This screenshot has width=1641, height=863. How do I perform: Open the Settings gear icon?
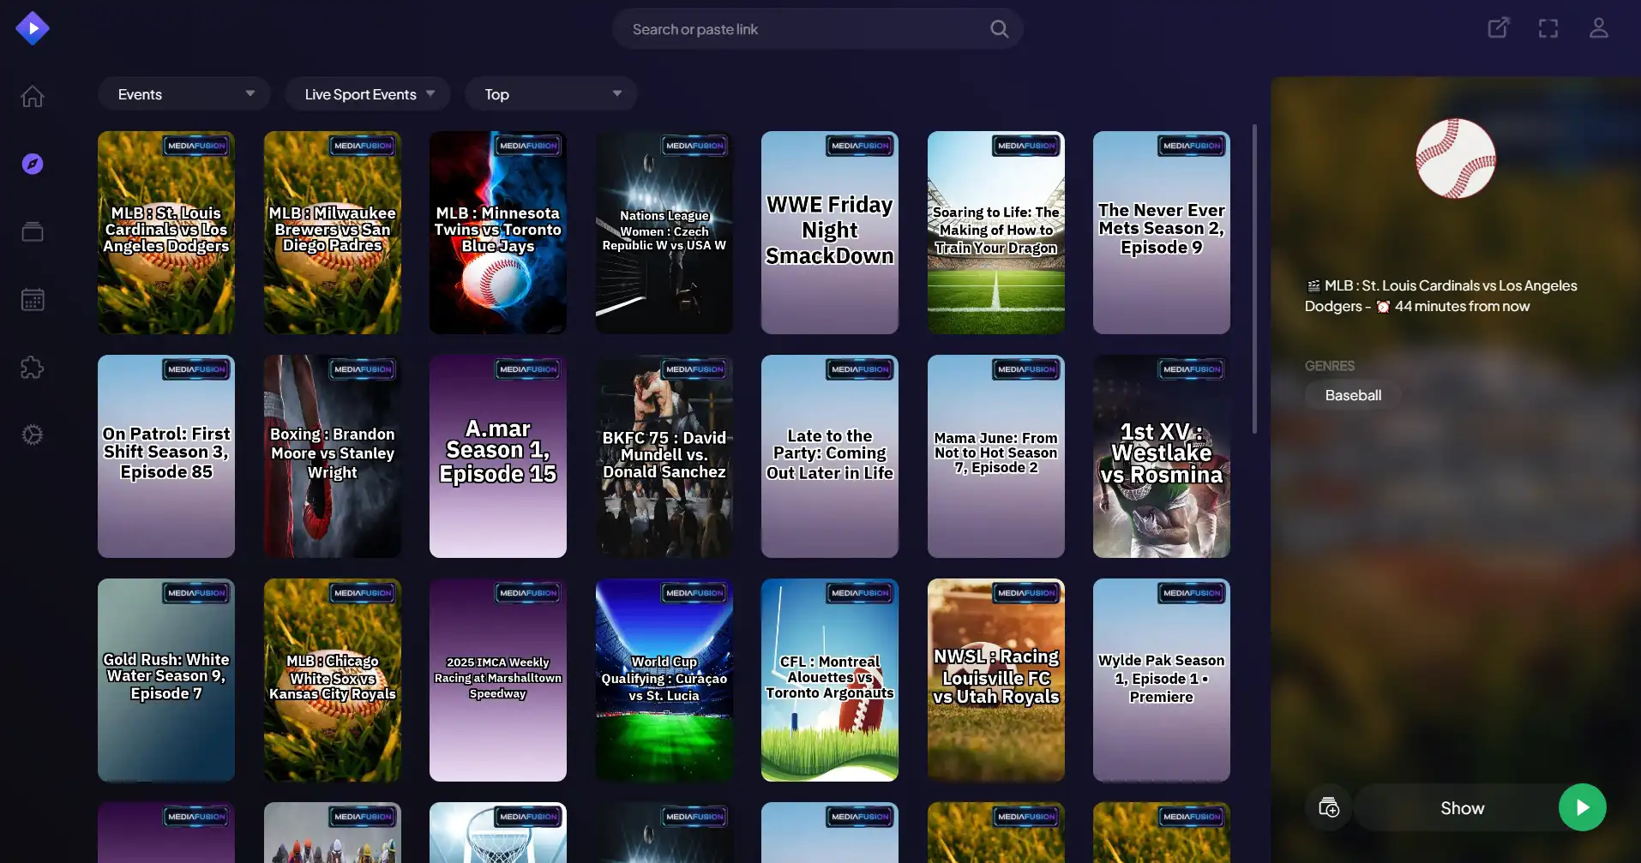pos(33,434)
